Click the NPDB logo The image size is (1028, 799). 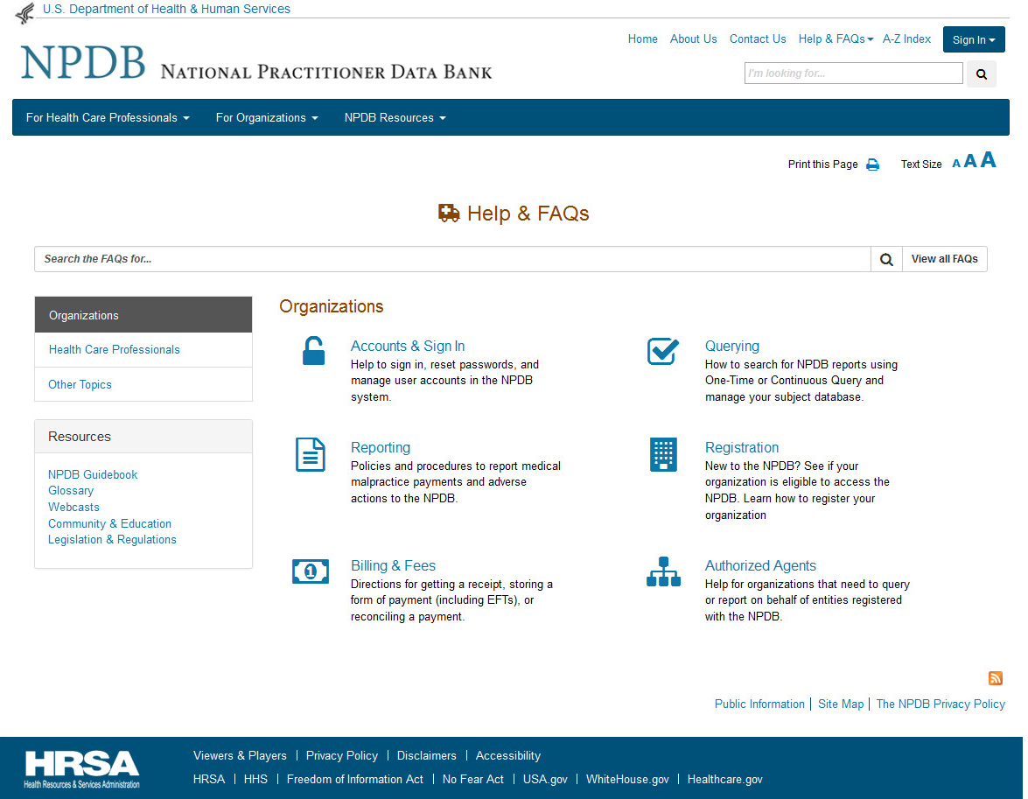click(x=83, y=63)
